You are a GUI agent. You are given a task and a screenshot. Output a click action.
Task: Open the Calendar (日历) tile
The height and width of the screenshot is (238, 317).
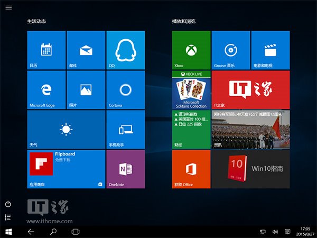pos(46,50)
